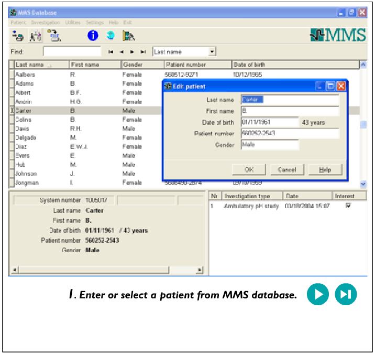The image size is (375, 354).
Task: Click the third toolbar icon with printer
Action: [54, 36]
